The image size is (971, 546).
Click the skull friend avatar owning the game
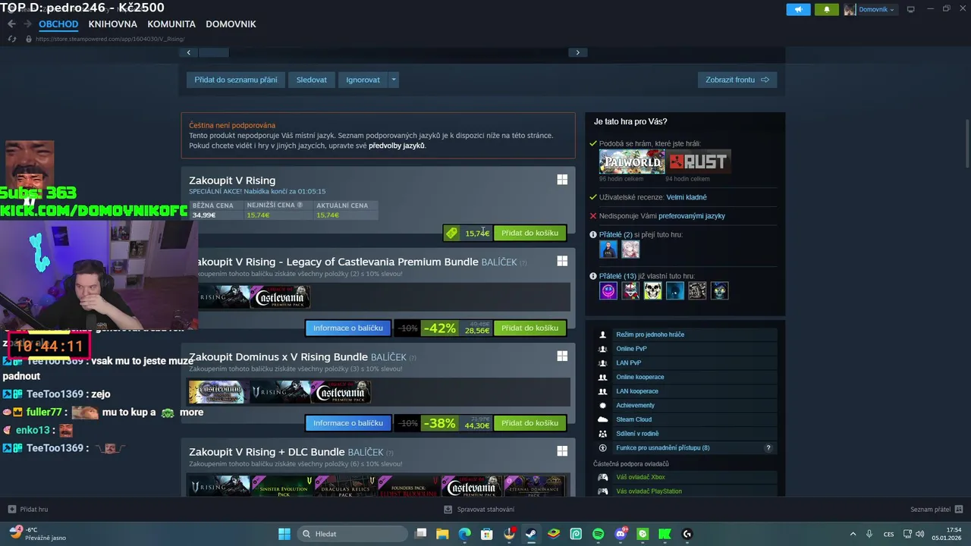[x=652, y=290]
